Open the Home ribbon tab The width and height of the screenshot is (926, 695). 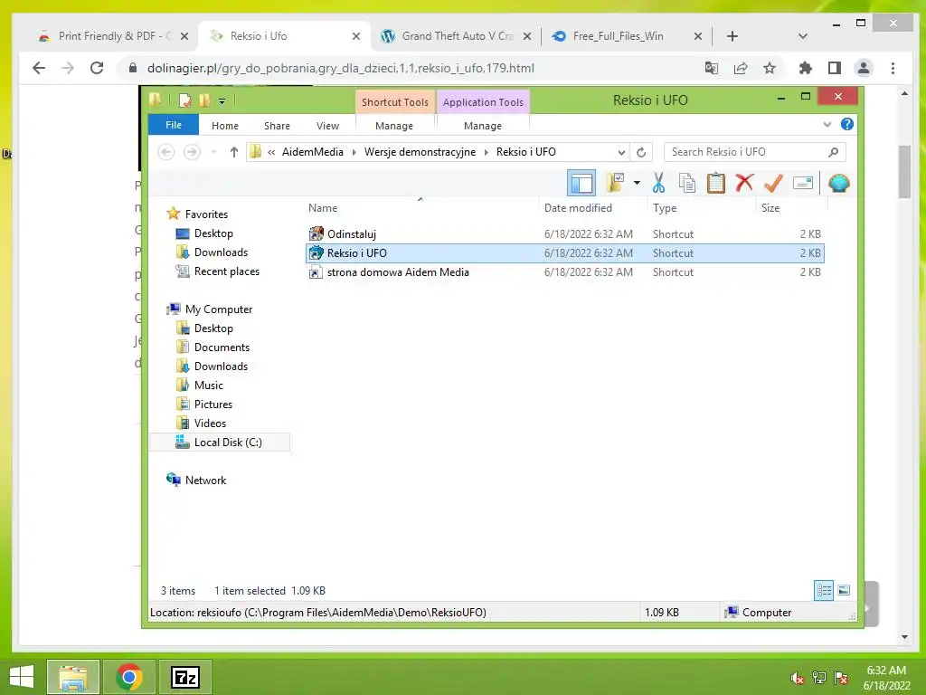[225, 126]
